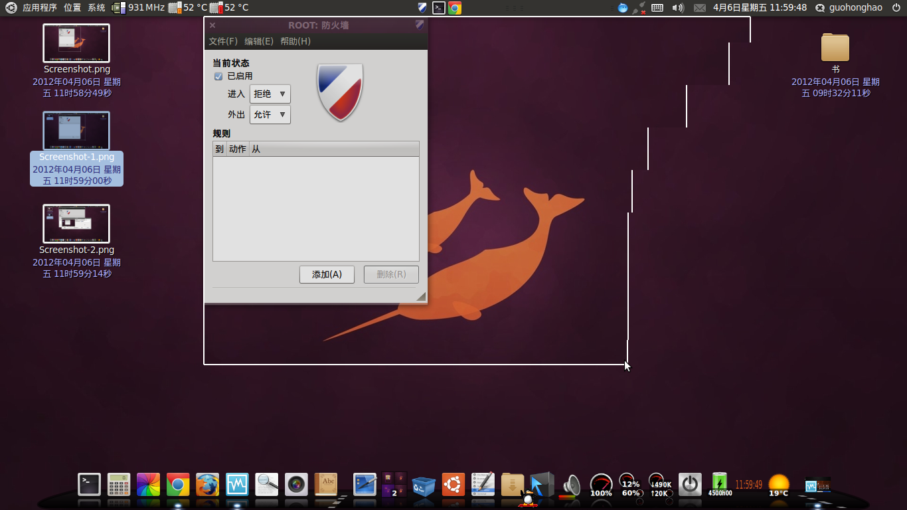This screenshot has width=907, height=510.
Task: Click the 从 column header in rules
Action: 334,149
